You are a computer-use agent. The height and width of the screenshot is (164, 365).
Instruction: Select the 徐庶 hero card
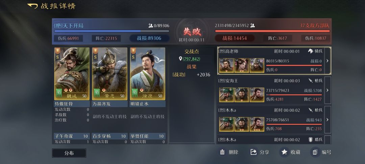click(x=148, y=74)
